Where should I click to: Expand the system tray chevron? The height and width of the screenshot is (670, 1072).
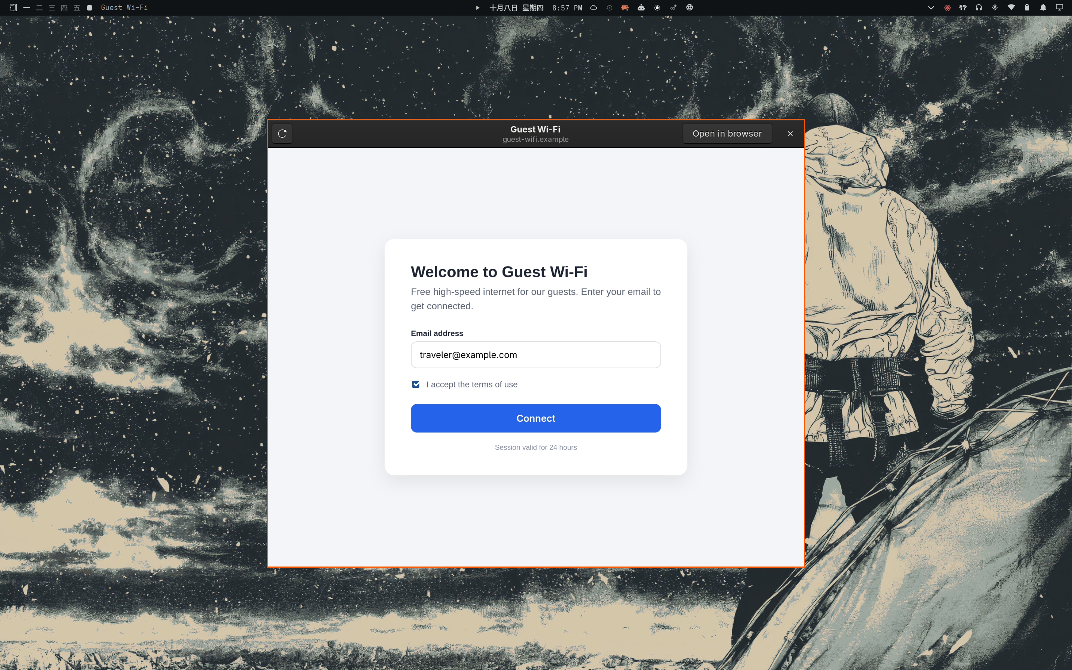coord(931,7)
